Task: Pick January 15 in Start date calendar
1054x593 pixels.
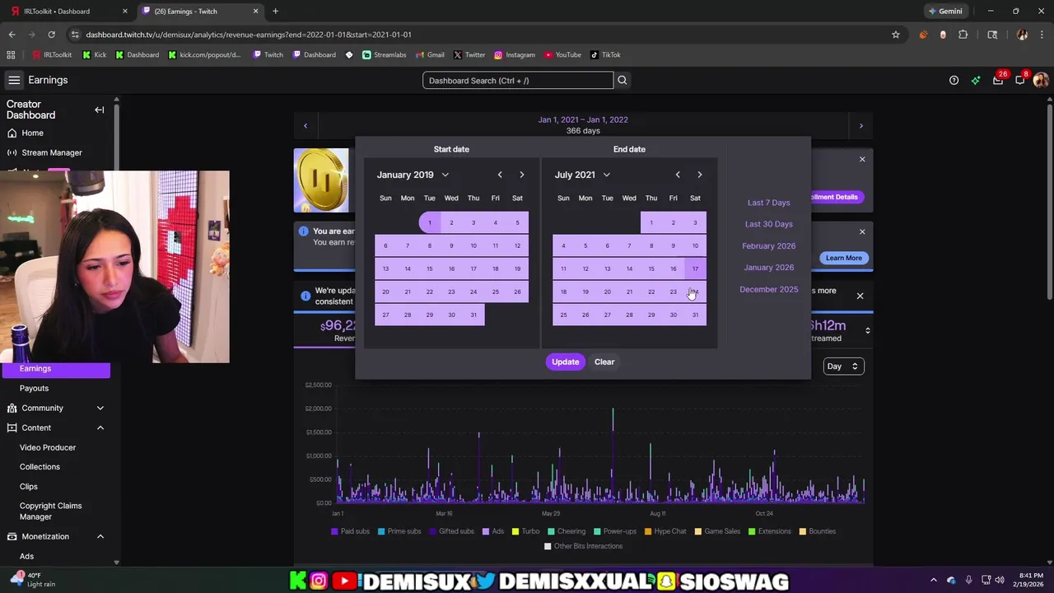Action: [429, 268]
